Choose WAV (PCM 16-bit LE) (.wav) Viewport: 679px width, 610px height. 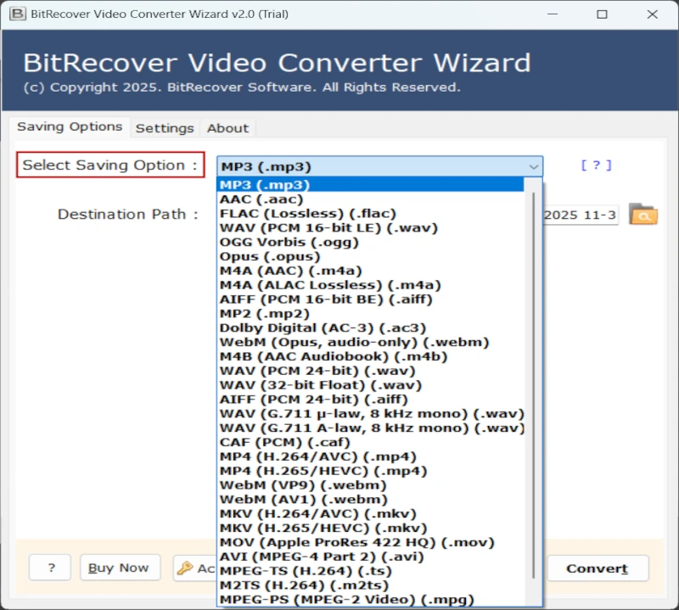pyautogui.click(x=370, y=227)
